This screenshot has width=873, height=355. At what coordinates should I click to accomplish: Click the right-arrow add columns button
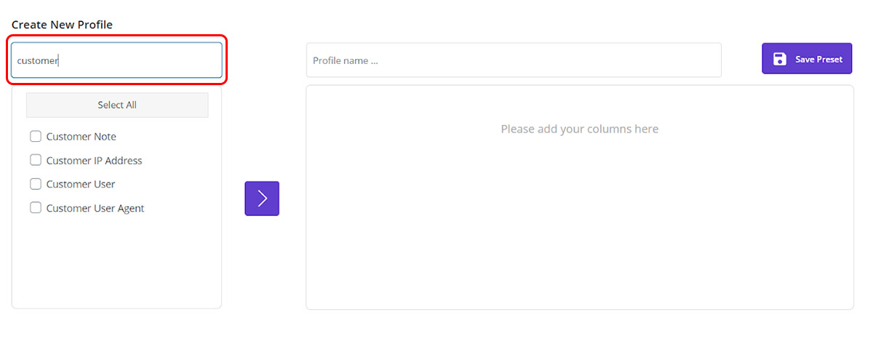262,199
